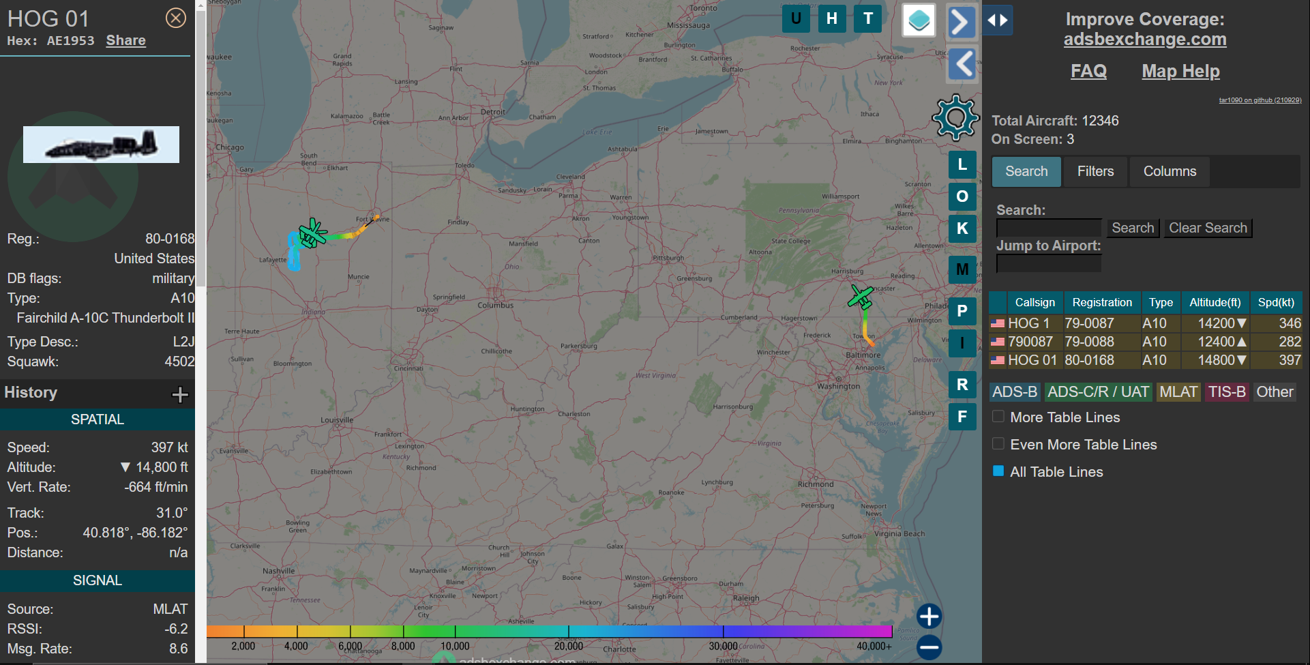
Task: Open the FAQ link
Action: click(1089, 71)
